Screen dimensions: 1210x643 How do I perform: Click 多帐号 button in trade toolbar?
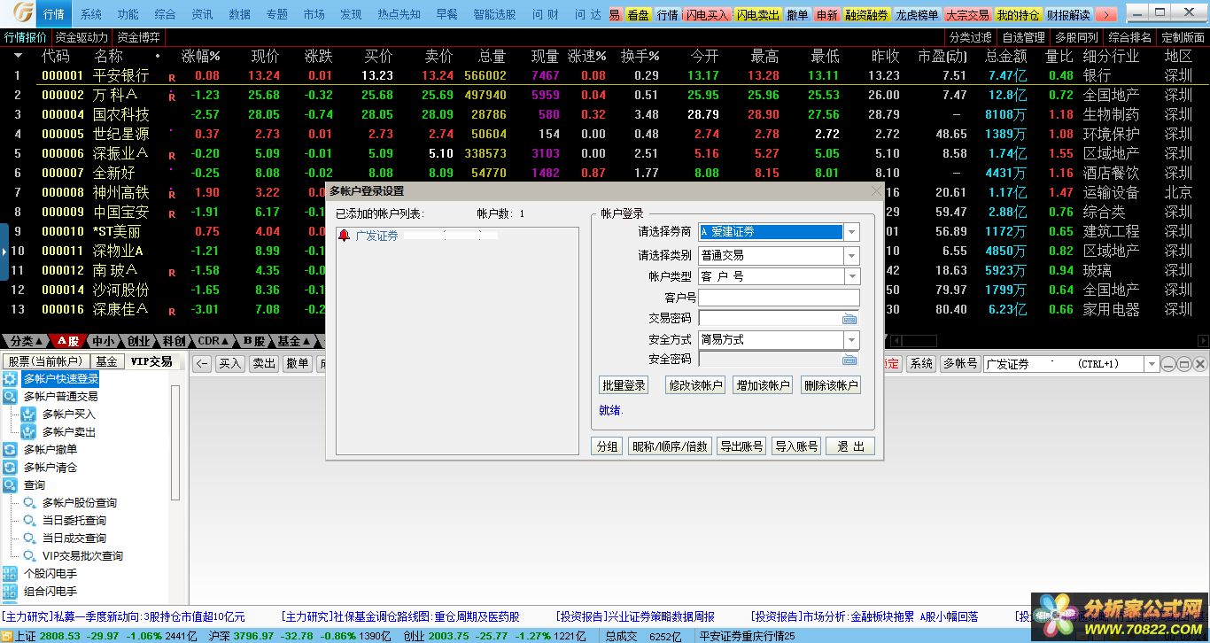960,364
